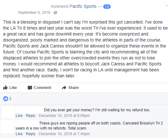Like the Brooklyn Tri scam comment
This screenshot has height=138, width=168.
pyautogui.click(x=19, y=134)
